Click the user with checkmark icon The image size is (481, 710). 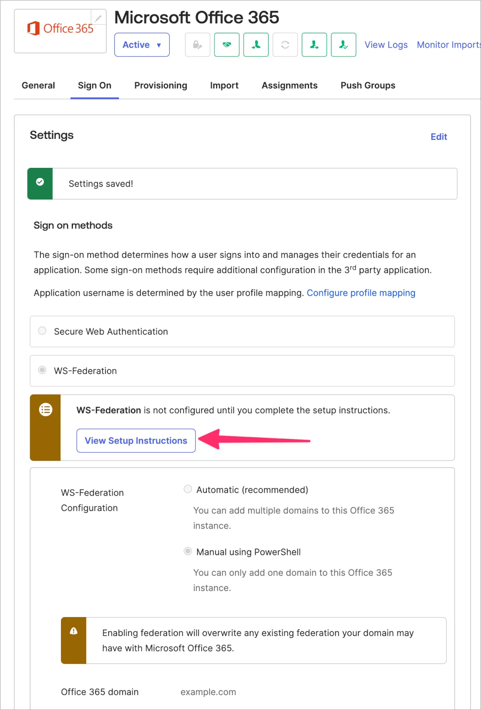click(344, 45)
